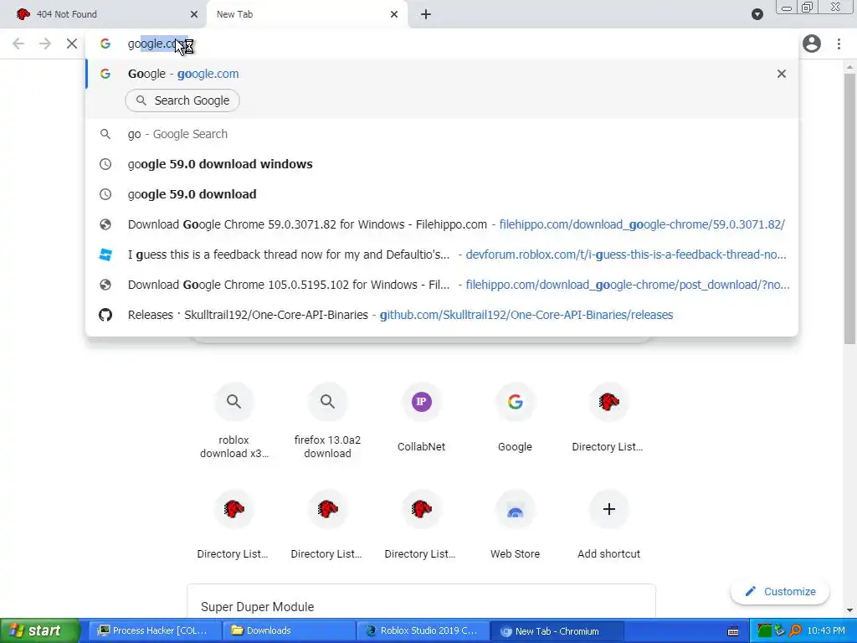This screenshot has height=643, width=857.
Task: Open Filehippo Chrome 105.0.5195.102 suggestion
Action: 442,285
